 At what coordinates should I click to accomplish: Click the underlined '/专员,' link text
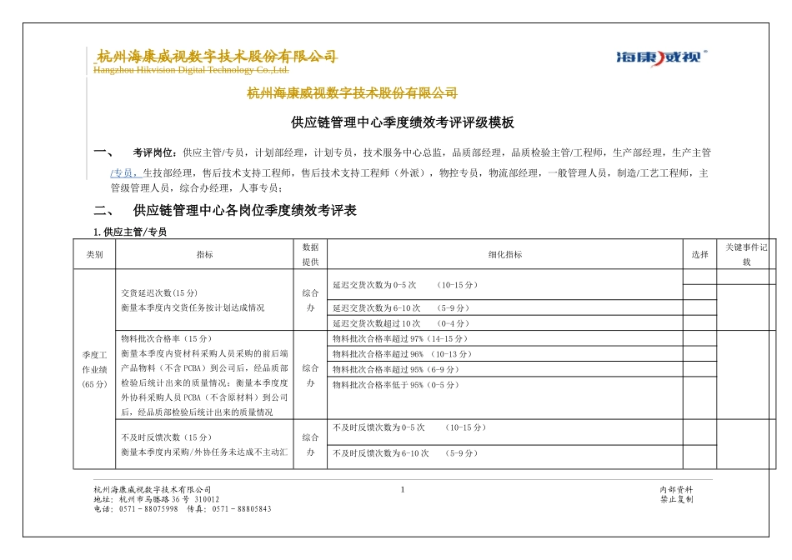tap(126, 173)
